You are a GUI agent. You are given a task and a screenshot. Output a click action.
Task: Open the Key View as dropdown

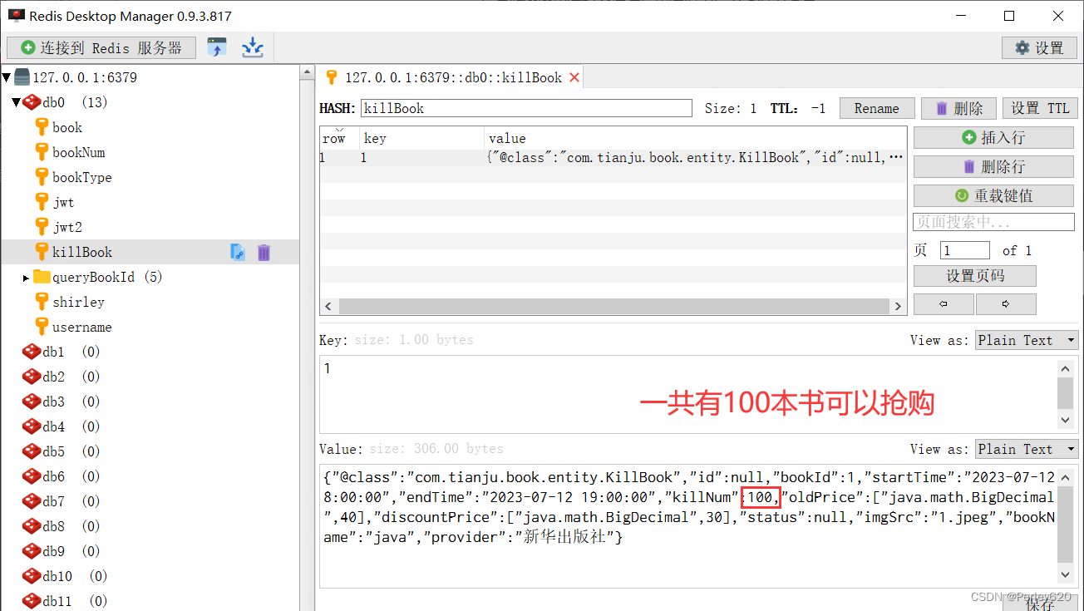point(1027,340)
